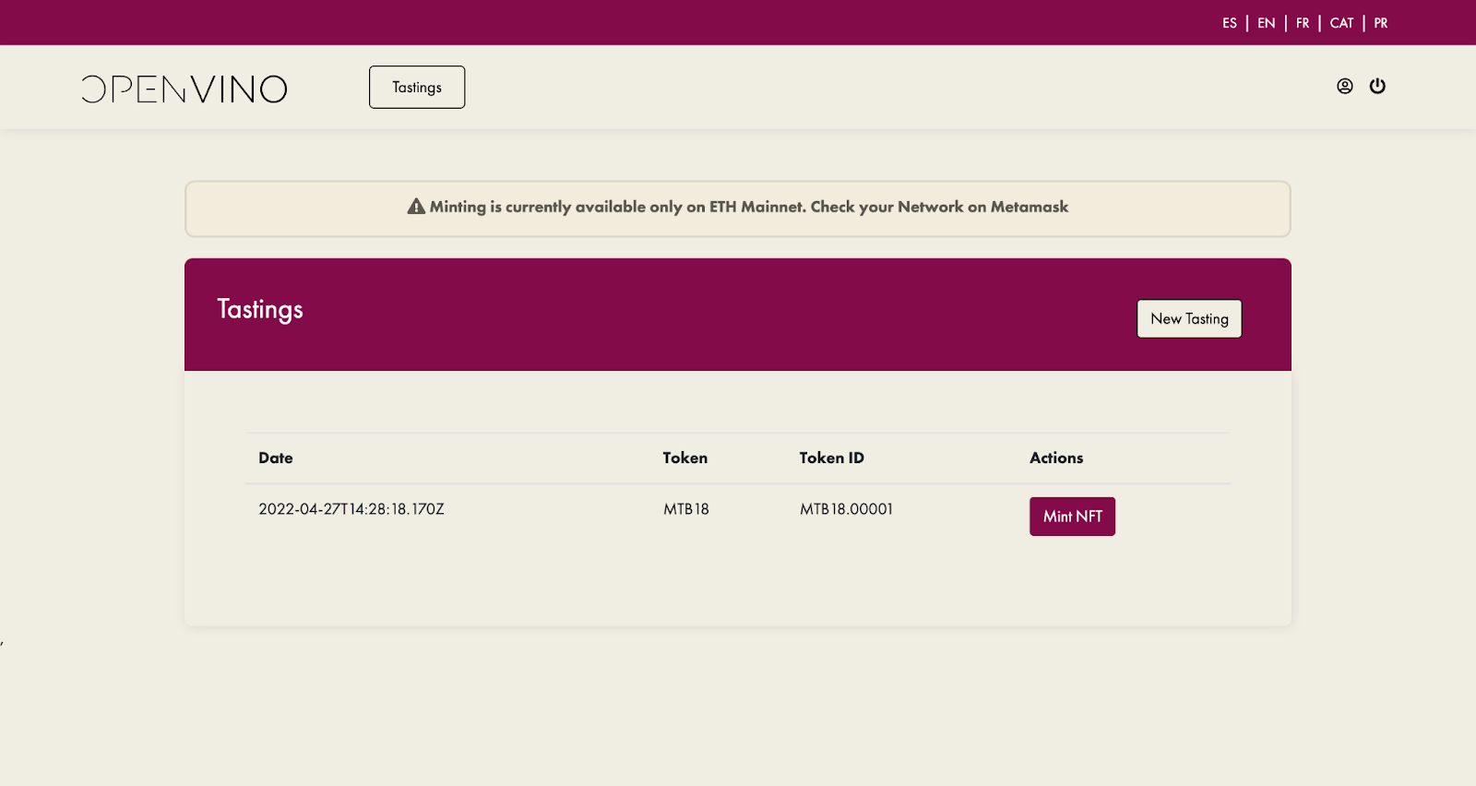Viewport: 1476px width, 786px height.
Task: Select the date 2022-04-27T14:28:18.170Z cell
Action: [x=351, y=509]
